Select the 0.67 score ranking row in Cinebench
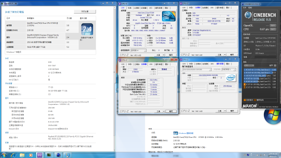Viewport: 281px width, 158px height. pyautogui.click(x=260, y=84)
